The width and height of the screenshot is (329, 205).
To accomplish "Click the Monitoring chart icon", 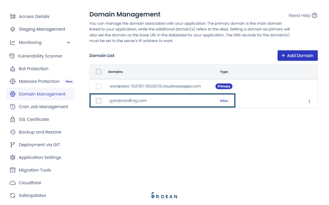I will pyautogui.click(x=13, y=43).
